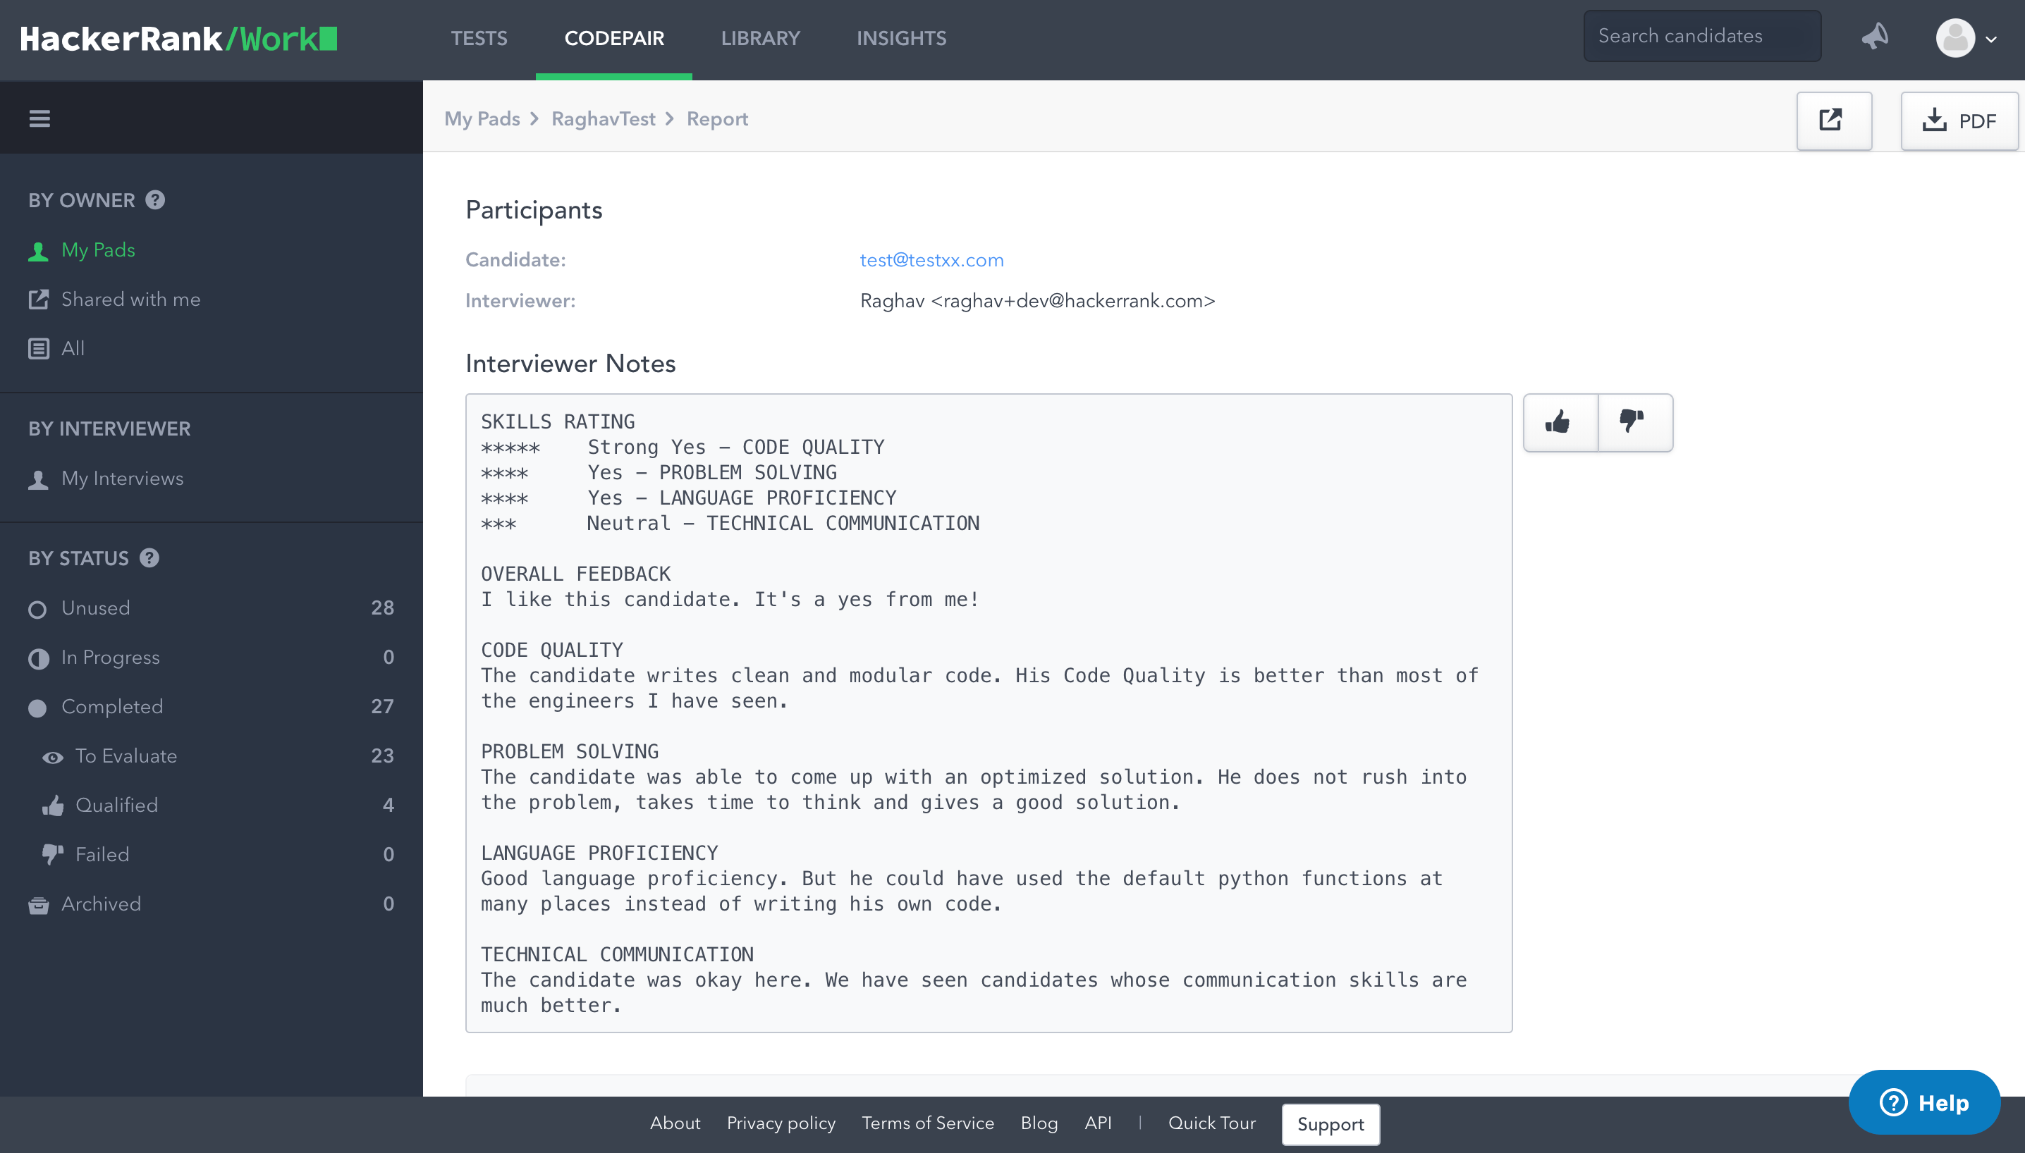Open the report in a new window
Viewport: 2025px width, 1153px height.
(x=1833, y=121)
